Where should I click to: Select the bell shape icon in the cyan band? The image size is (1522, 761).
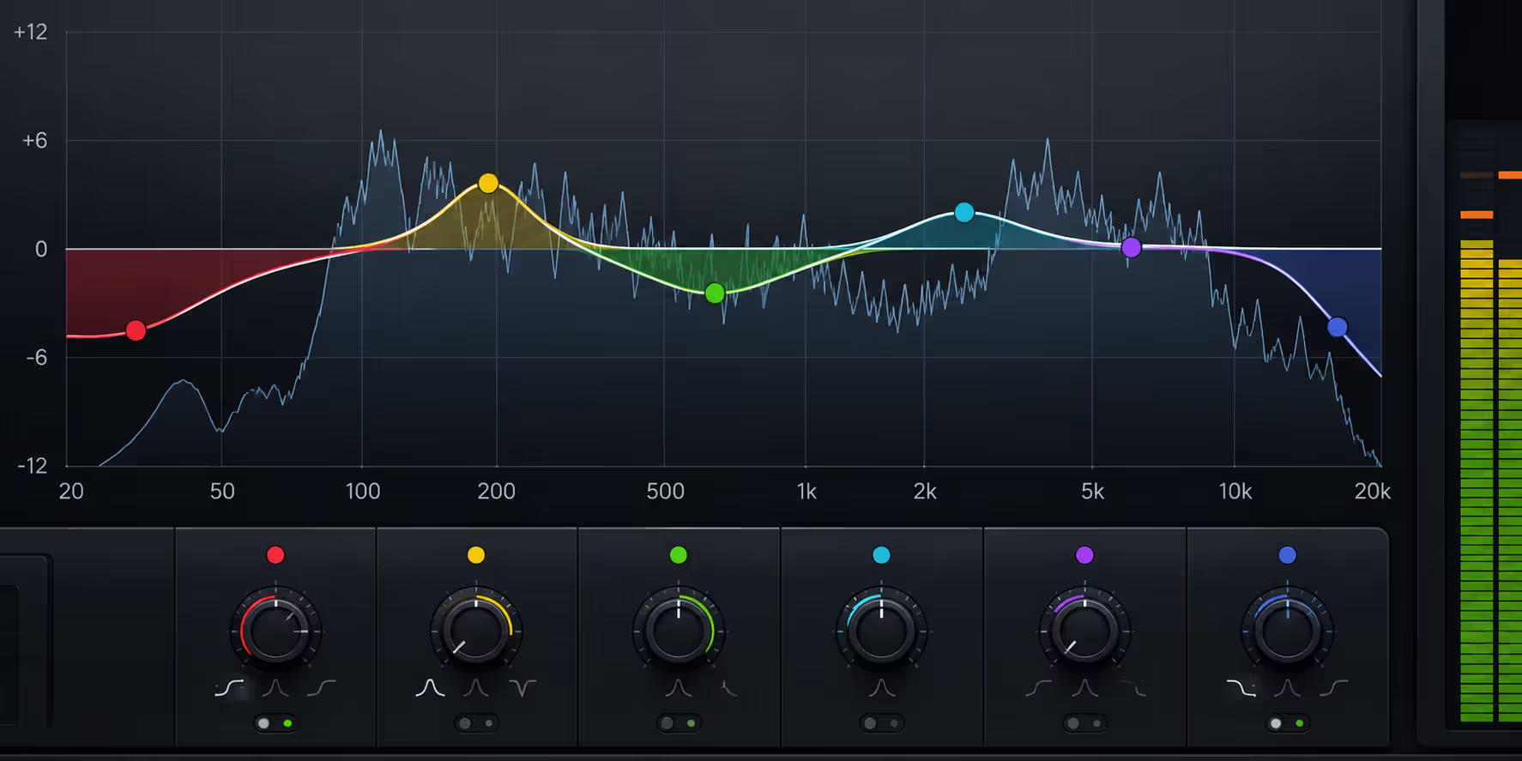pyautogui.click(x=881, y=687)
